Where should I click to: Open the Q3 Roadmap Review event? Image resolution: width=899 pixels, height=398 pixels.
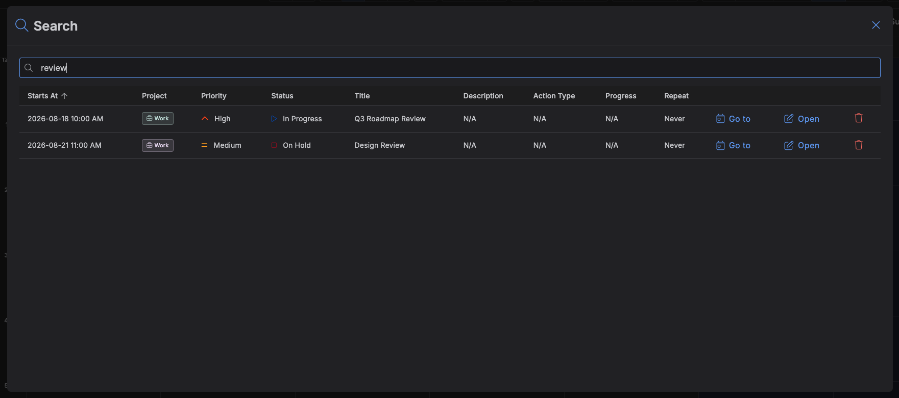click(801, 119)
